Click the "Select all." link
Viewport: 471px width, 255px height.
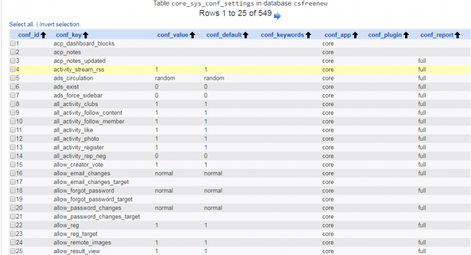pyautogui.click(x=21, y=24)
